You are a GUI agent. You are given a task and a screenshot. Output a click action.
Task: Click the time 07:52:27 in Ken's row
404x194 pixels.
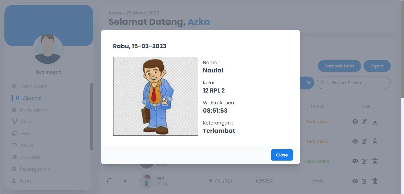tap(264, 181)
